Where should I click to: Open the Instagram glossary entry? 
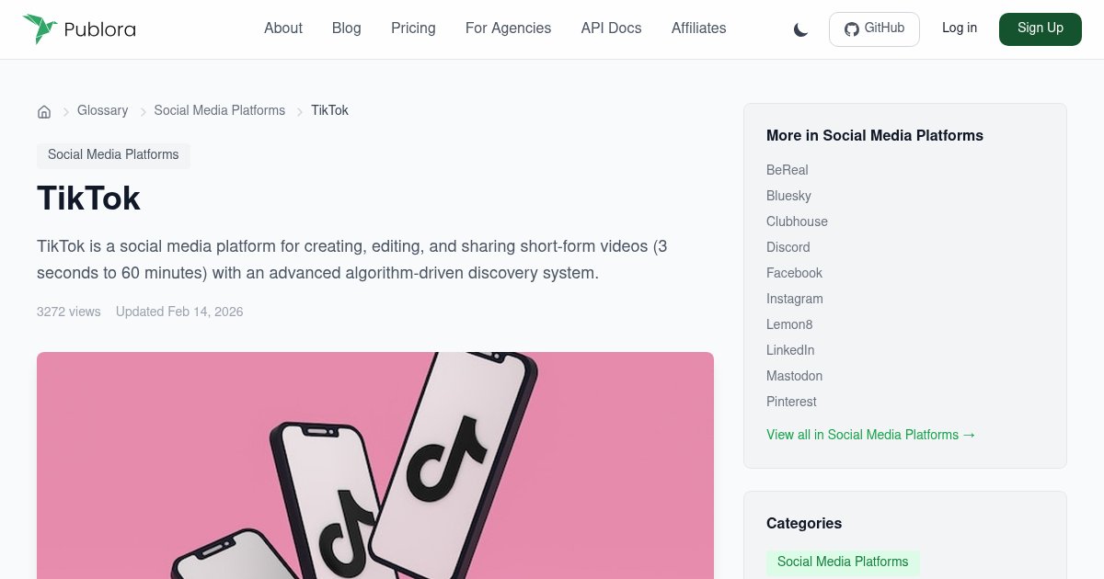click(795, 299)
